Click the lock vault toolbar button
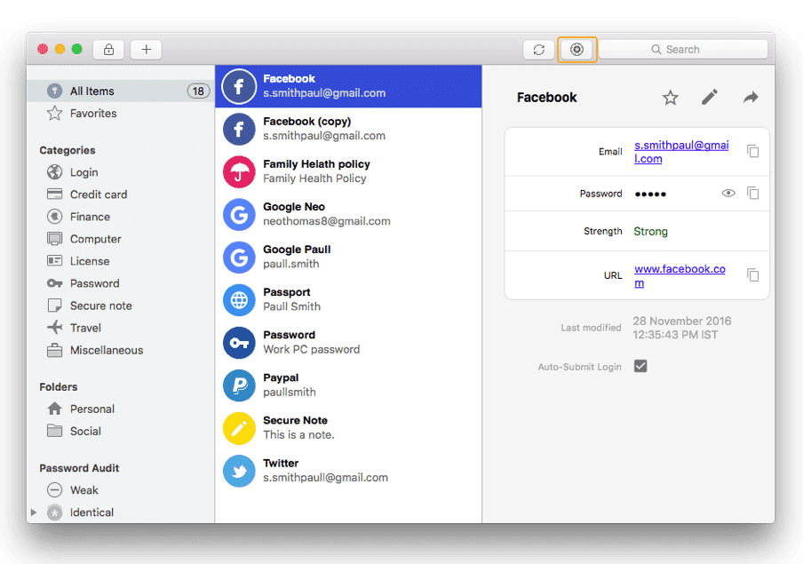The height and width of the screenshot is (564, 803). click(x=108, y=50)
